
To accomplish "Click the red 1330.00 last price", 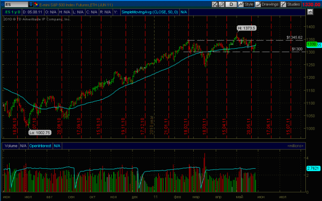I will 311,4.
